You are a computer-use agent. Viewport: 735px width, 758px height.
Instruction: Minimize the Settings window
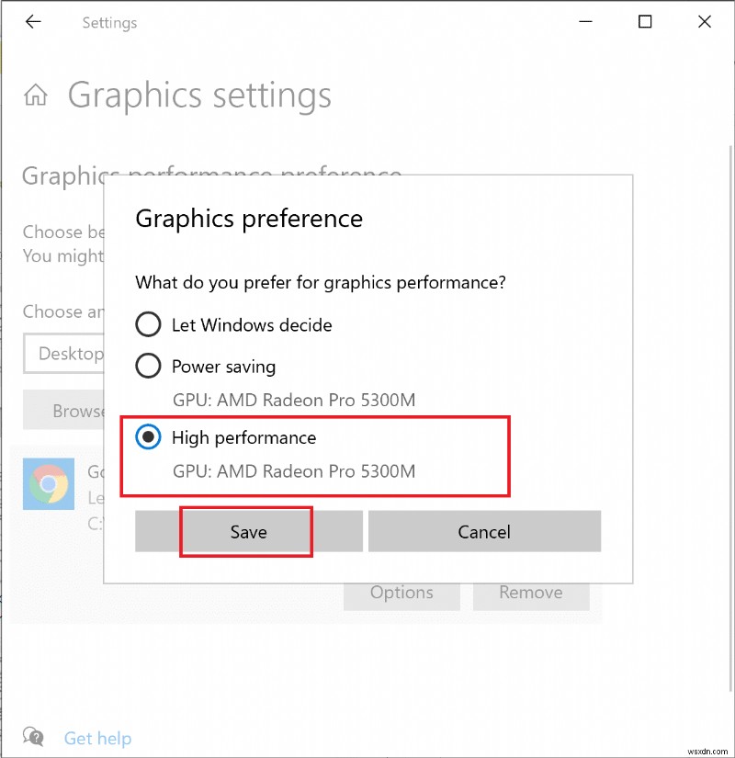point(585,21)
